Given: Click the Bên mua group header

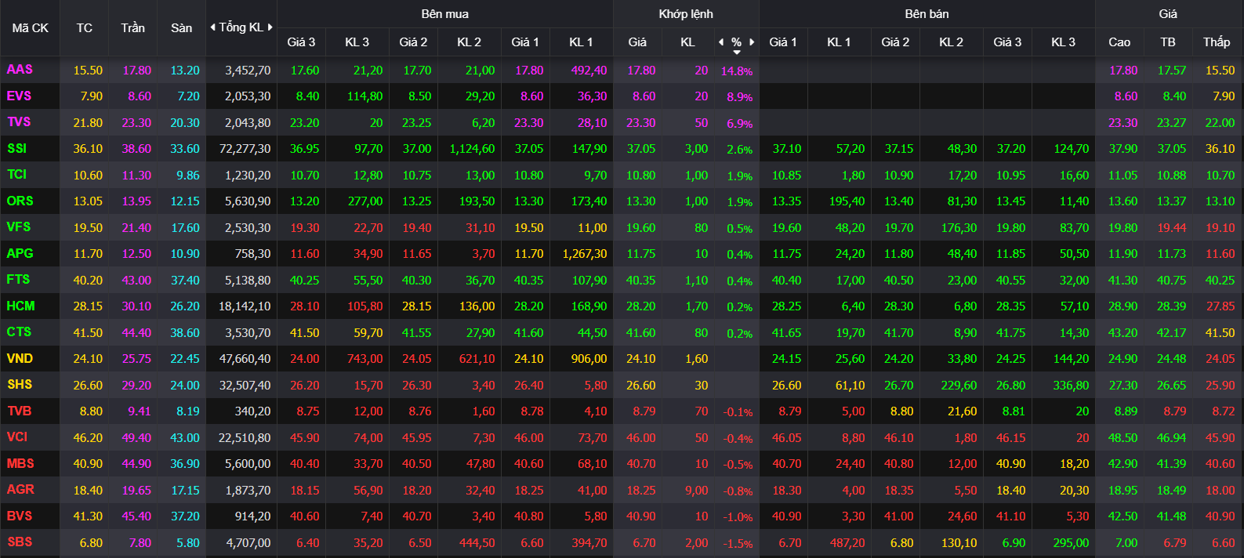Looking at the screenshot, I should click(445, 14).
